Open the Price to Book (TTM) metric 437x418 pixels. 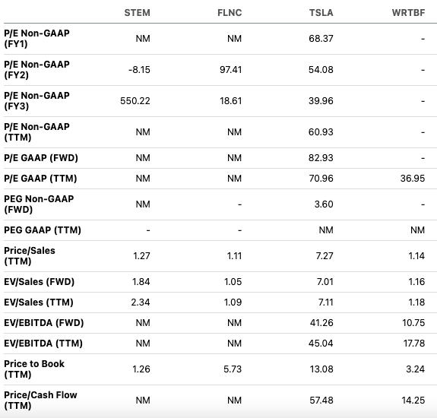(x=34, y=369)
